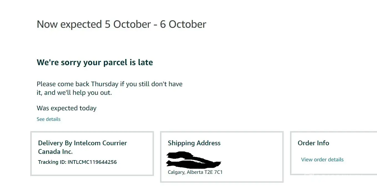Click the View order details link

click(322, 160)
